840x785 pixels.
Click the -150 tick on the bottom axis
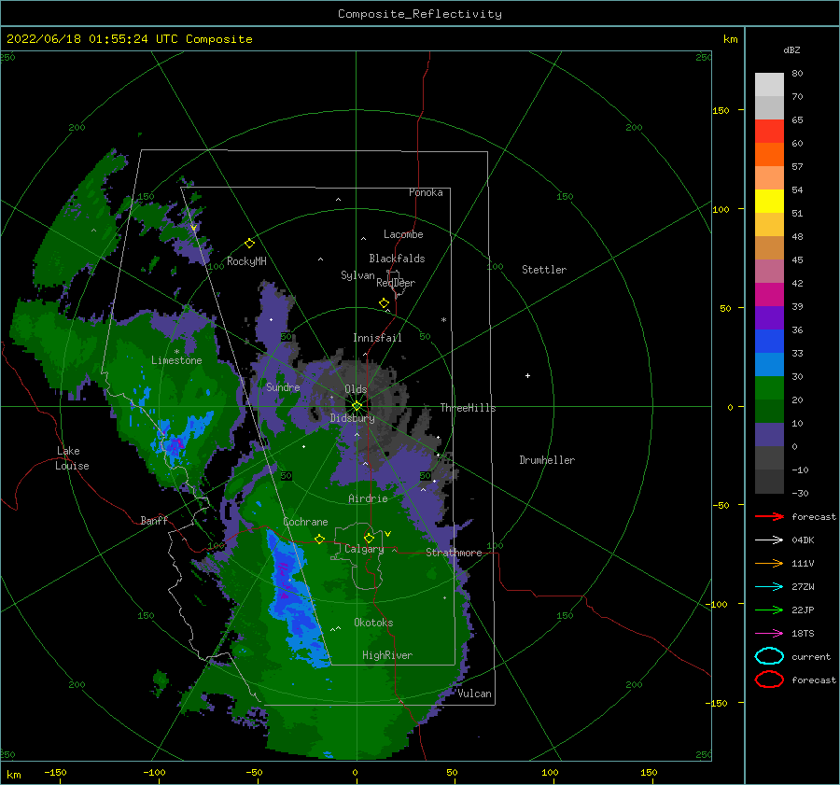pyautogui.click(x=55, y=772)
